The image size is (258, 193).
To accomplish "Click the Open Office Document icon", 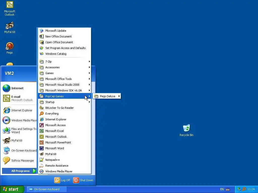I will pos(42,42).
